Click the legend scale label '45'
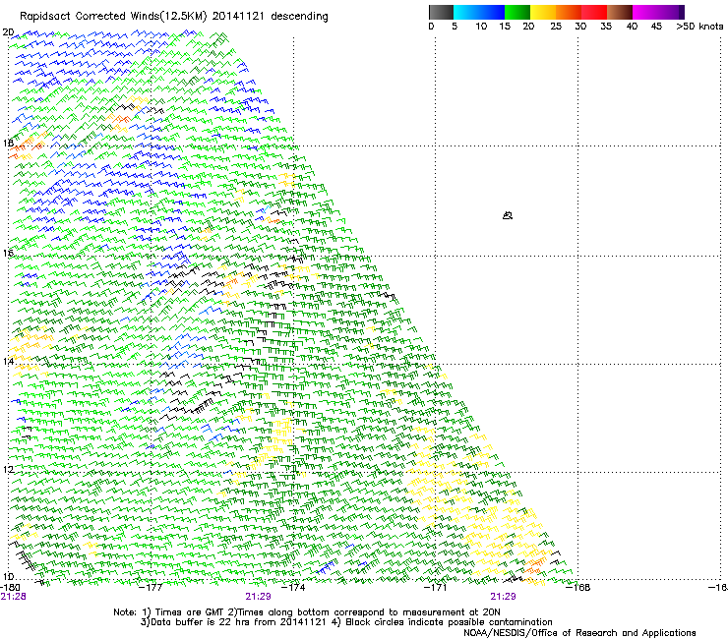Viewport: 728px width, 639px height. [x=656, y=27]
